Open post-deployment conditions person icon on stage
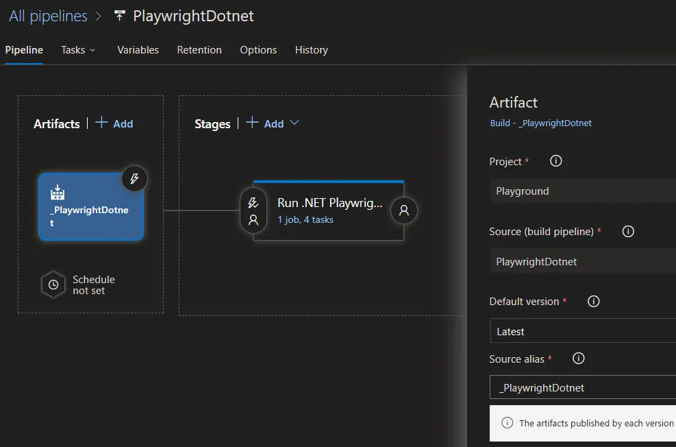This screenshot has width=676, height=447. click(404, 210)
